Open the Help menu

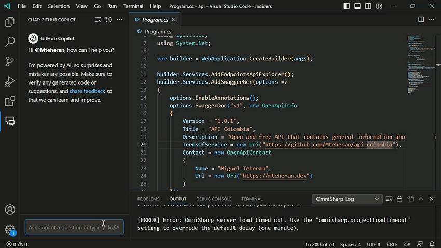point(155,6)
